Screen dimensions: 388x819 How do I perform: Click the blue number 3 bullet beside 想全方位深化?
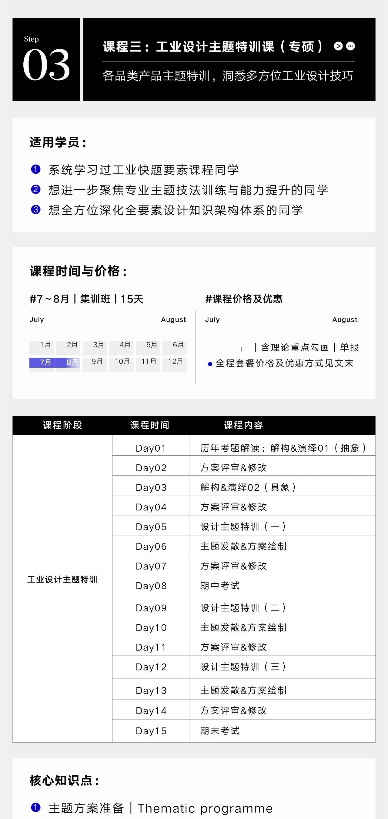click(36, 209)
